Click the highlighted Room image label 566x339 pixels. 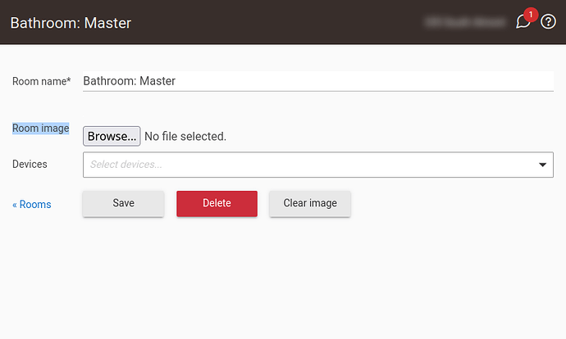point(41,129)
